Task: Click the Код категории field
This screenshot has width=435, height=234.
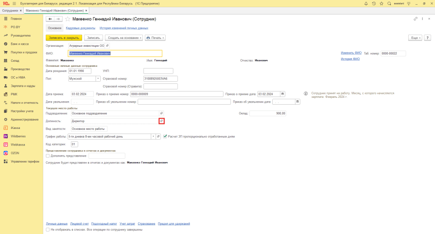Action: click(x=74, y=144)
